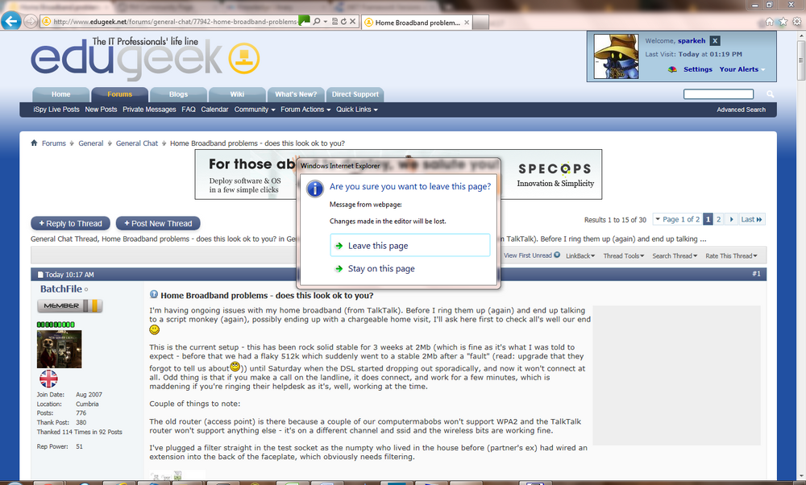Open the Private Messages link

point(149,110)
